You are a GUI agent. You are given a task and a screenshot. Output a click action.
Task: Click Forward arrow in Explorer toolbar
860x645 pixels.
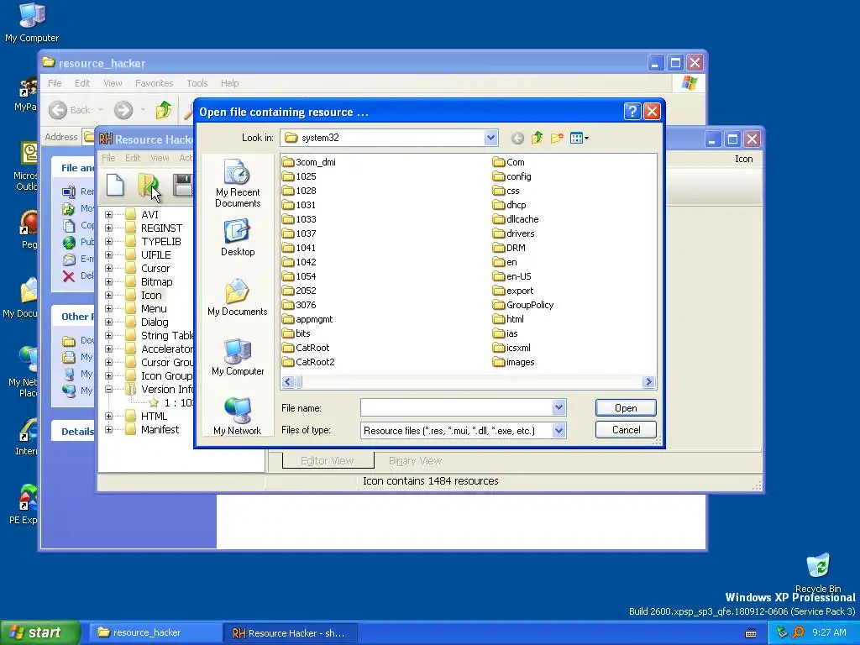[x=123, y=110]
